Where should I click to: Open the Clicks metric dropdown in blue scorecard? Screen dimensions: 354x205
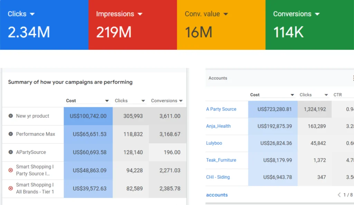point(32,14)
